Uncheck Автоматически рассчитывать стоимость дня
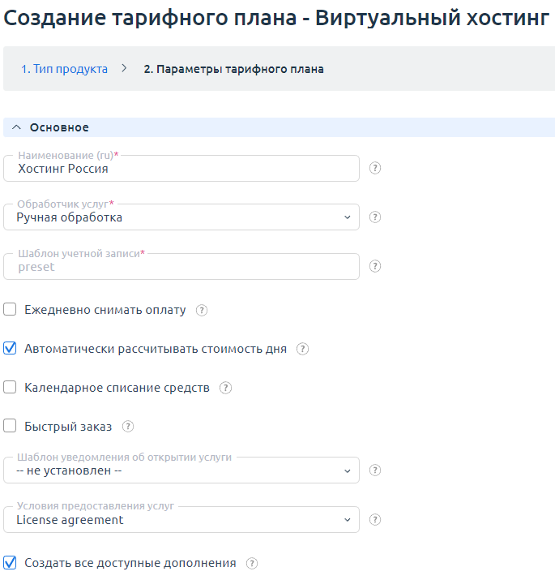 pyautogui.click(x=10, y=349)
